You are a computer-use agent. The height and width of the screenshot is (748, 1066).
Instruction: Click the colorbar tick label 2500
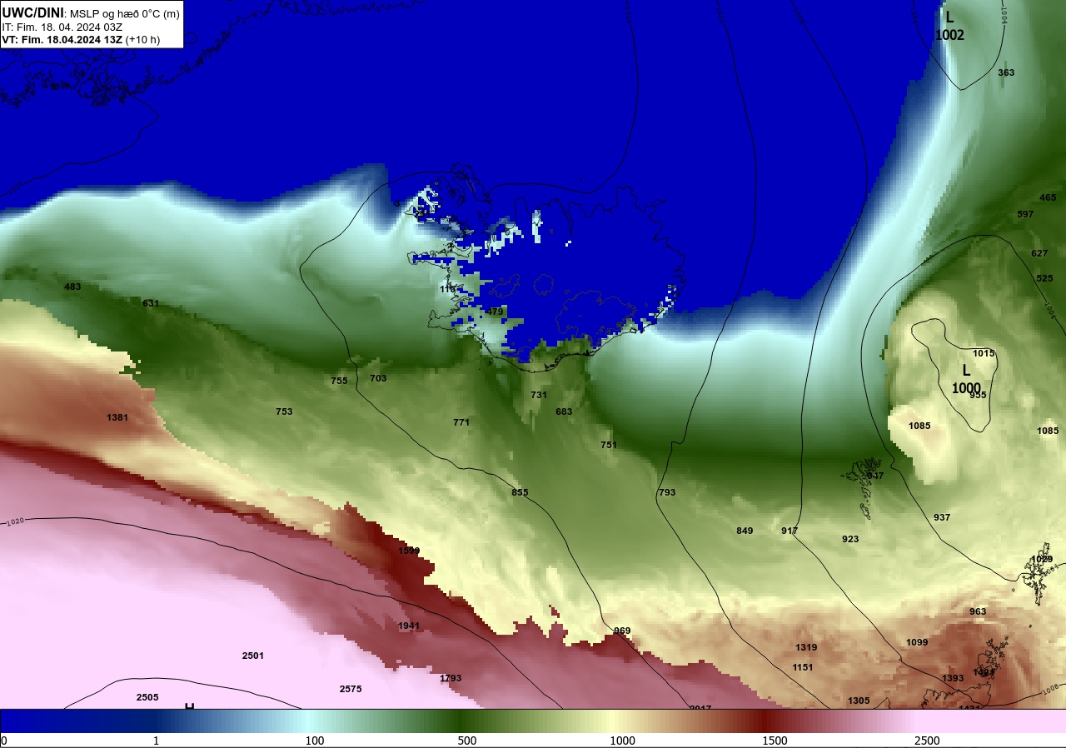(927, 741)
